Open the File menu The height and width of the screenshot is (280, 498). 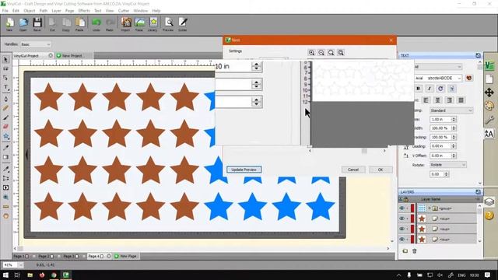(5, 10)
